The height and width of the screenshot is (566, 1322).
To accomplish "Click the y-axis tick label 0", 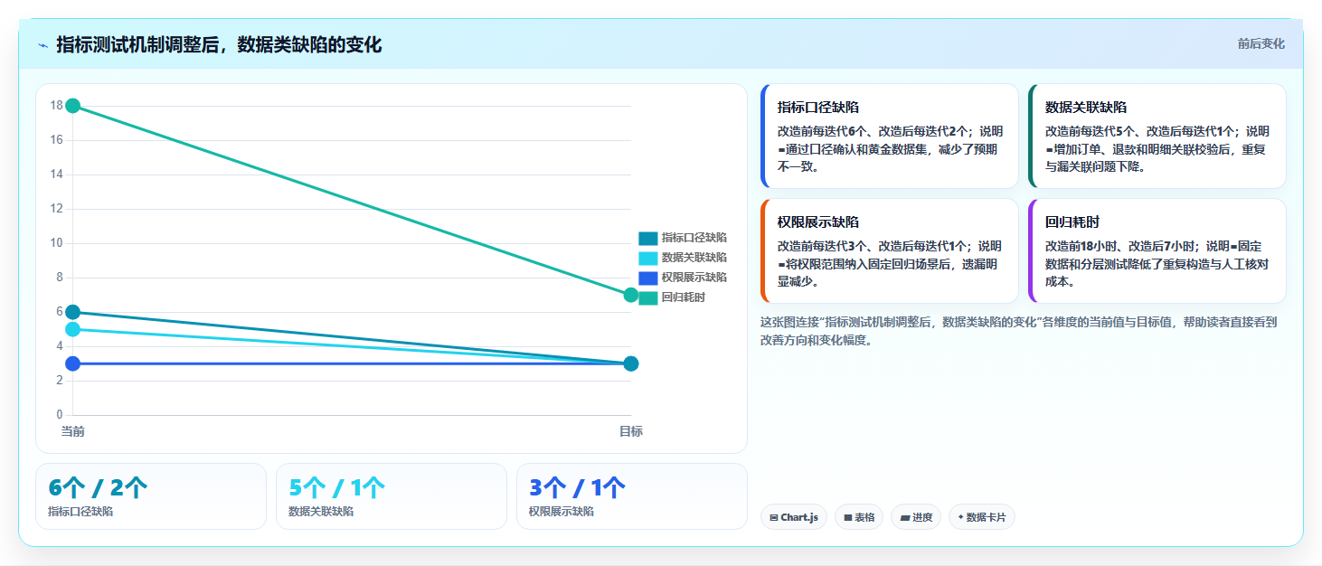I will coord(60,415).
